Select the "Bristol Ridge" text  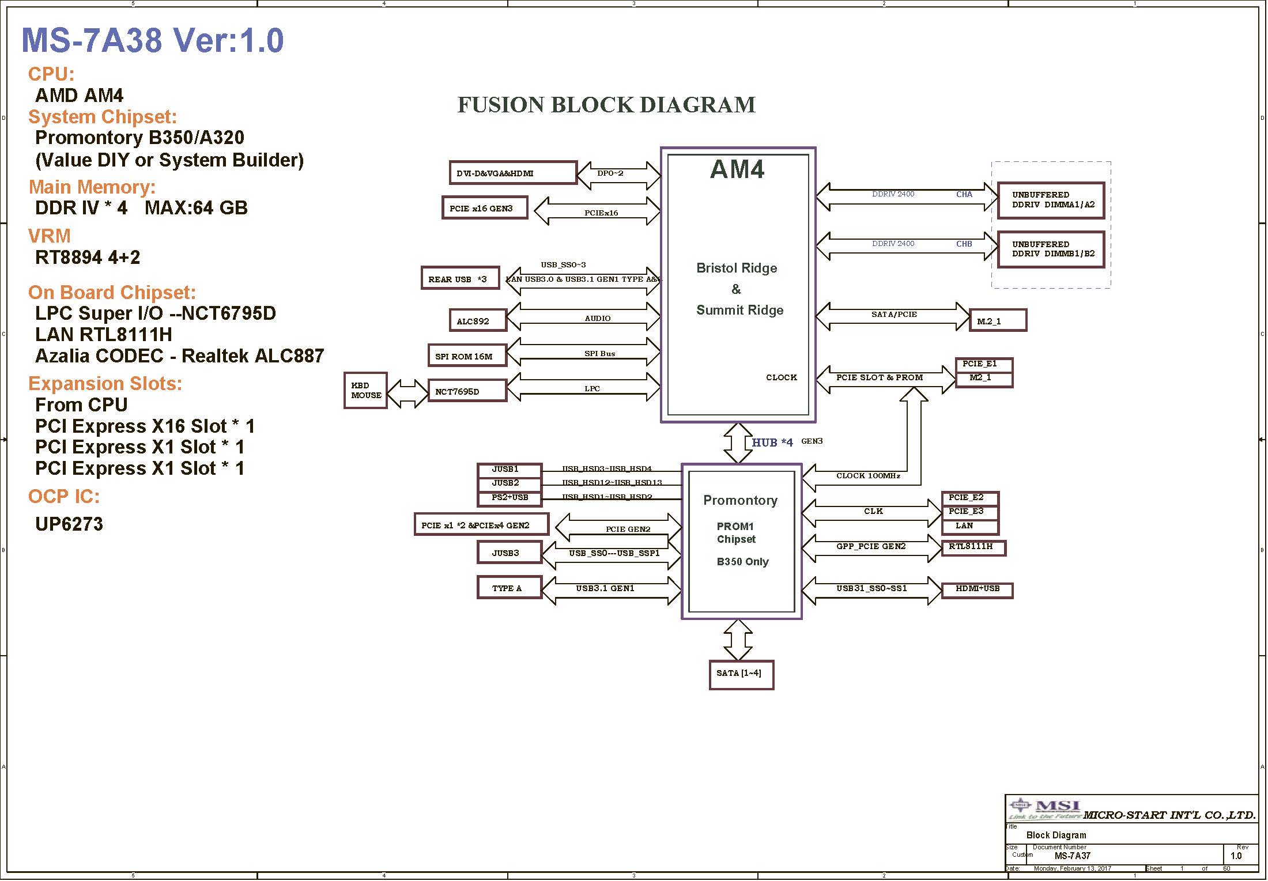(737, 268)
